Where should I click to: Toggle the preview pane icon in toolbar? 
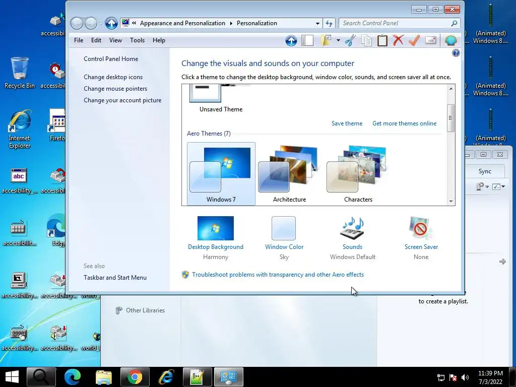pos(307,40)
